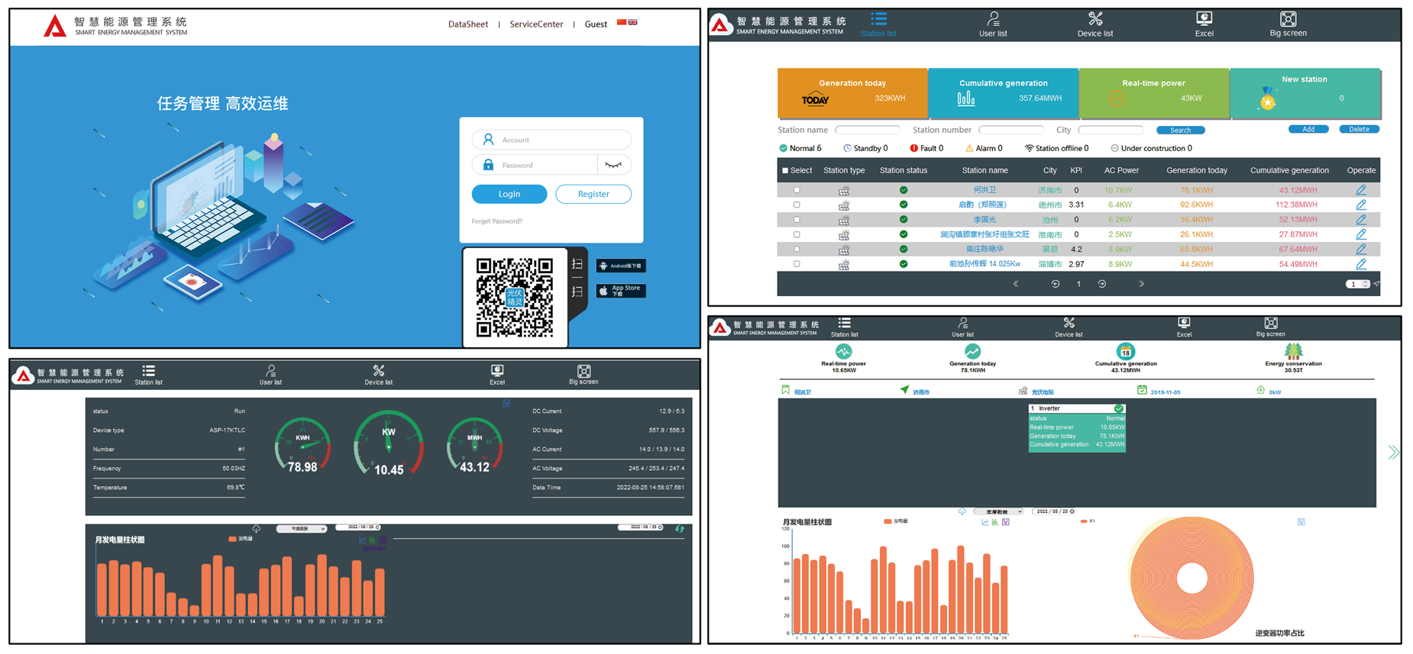The width and height of the screenshot is (1413, 654).
Task: Expand the right double-chevron on inverter panel
Action: coord(1393,453)
